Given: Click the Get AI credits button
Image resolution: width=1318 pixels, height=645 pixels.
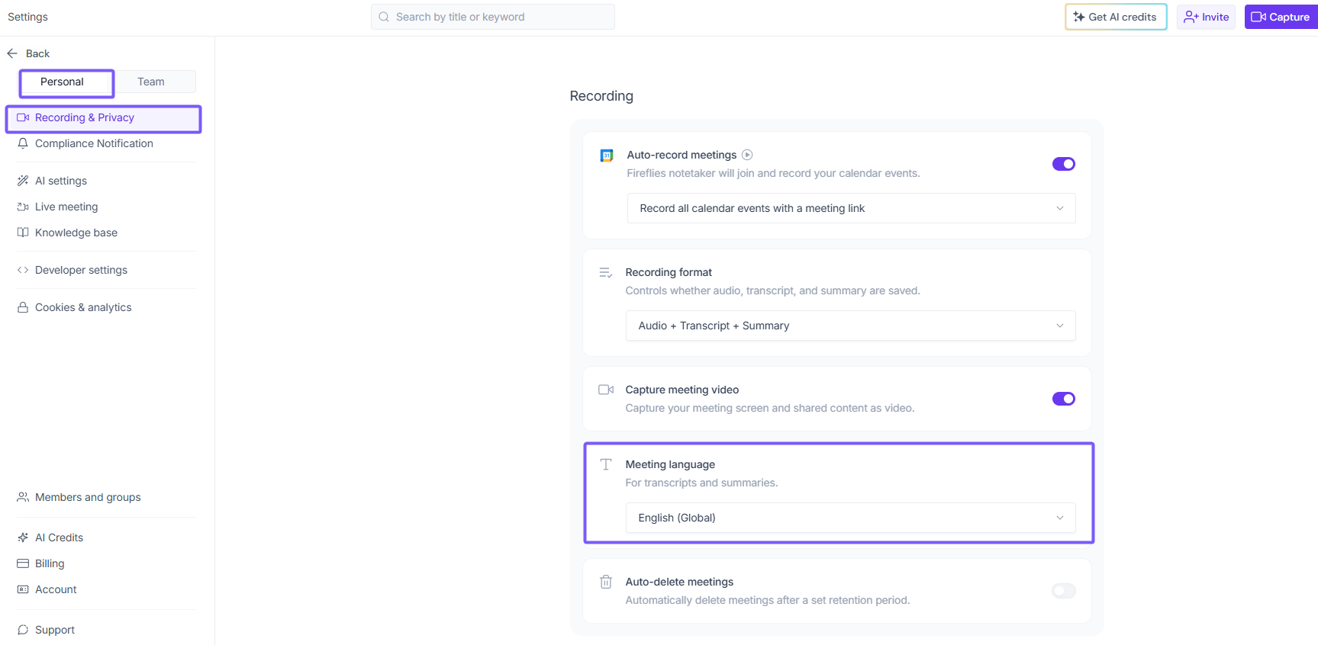Looking at the screenshot, I should tap(1115, 17).
